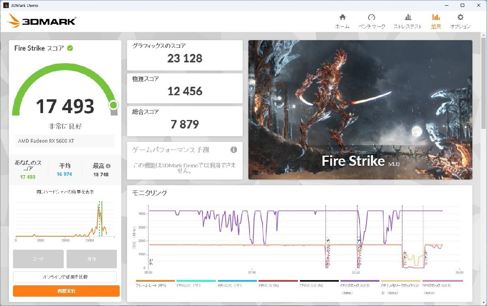Click the options gear icon
The height and width of the screenshot is (306, 487).
click(x=460, y=17)
